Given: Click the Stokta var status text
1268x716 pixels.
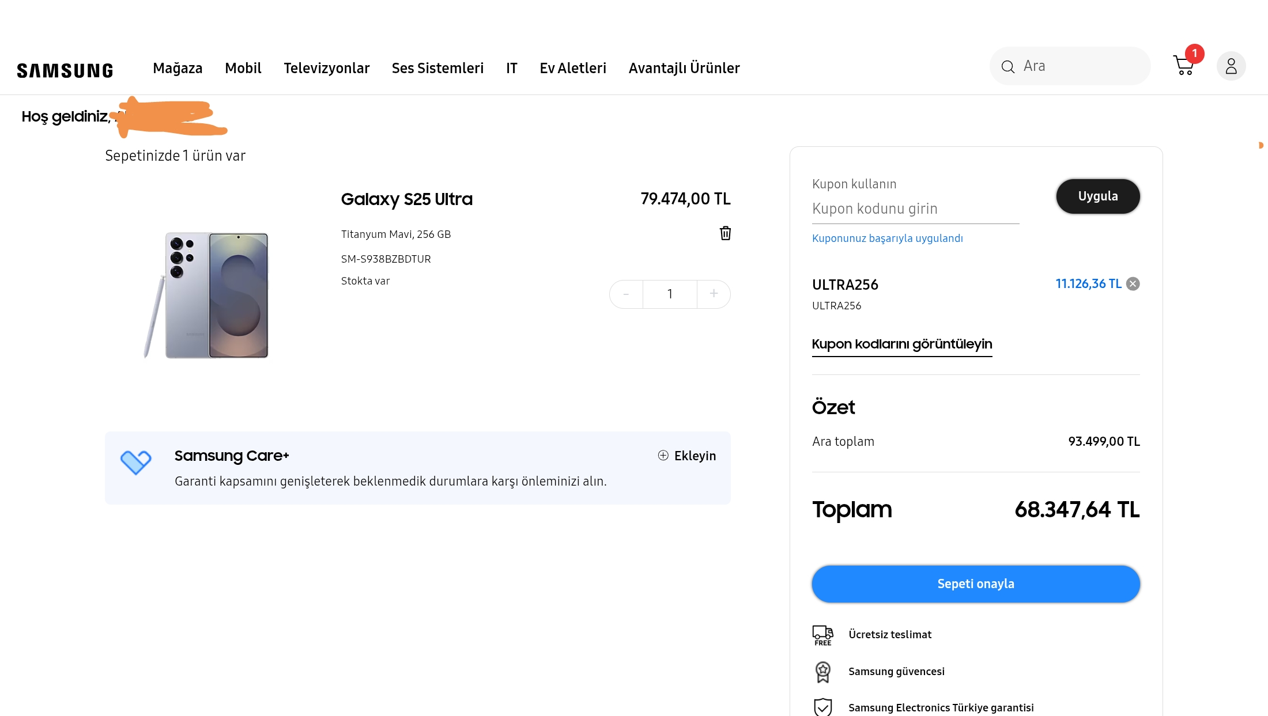Looking at the screenshot, I should click(x=365, y=281).
